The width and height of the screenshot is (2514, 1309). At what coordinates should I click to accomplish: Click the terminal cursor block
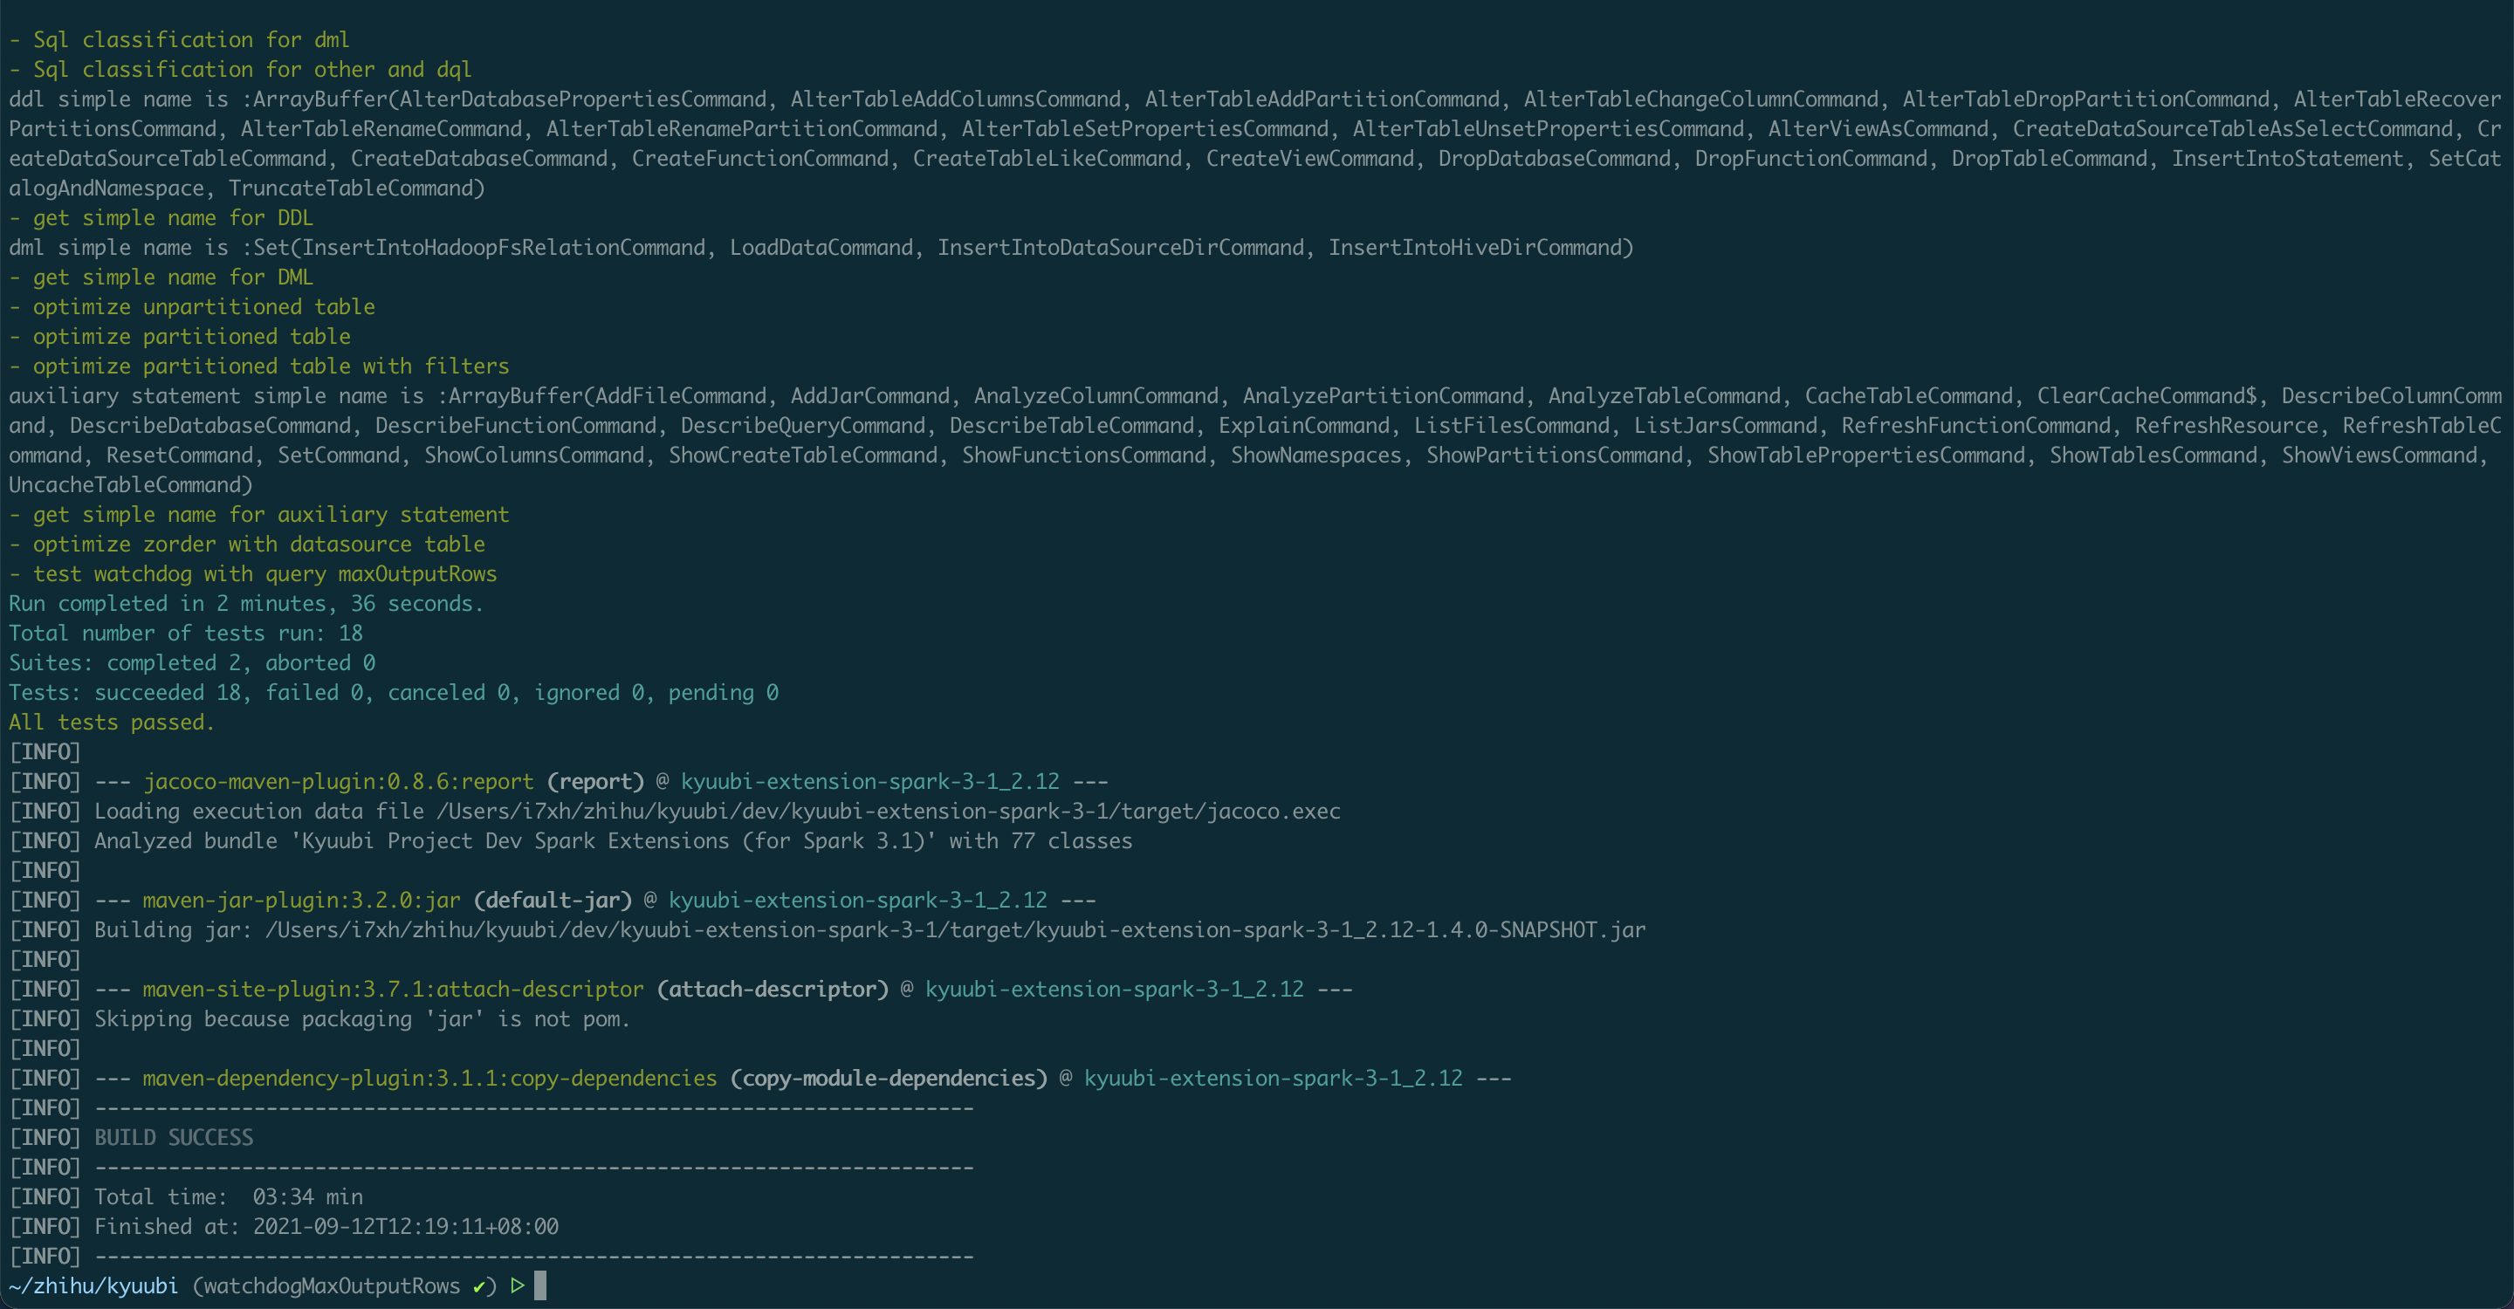pyautogui.click(x=540, y=1285)
